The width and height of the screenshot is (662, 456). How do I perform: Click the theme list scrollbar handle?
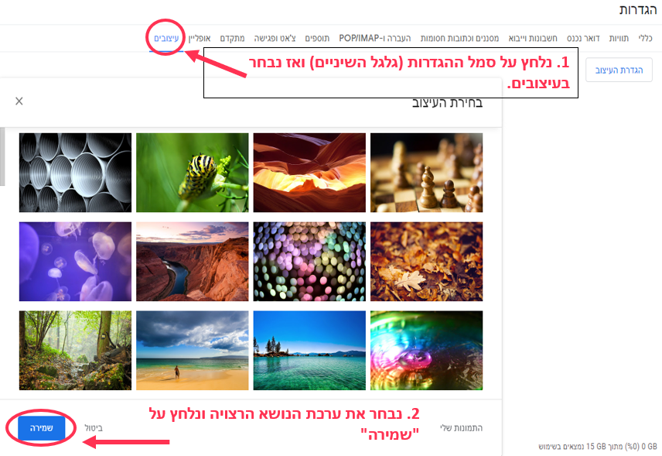[x=2, y=156]
